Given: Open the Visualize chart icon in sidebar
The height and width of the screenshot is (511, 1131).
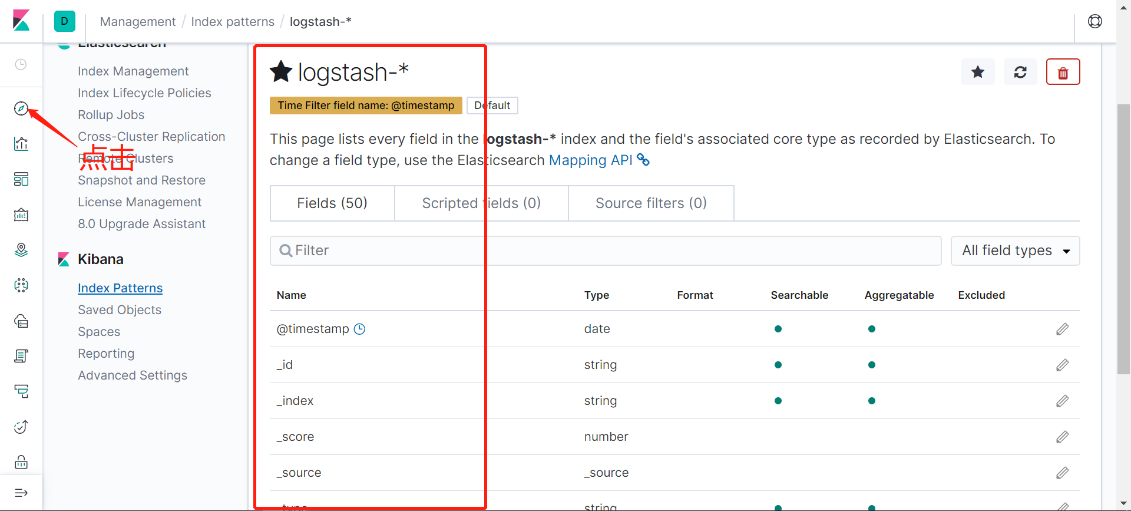Looking at the screenshot, I should coord(21,144).
